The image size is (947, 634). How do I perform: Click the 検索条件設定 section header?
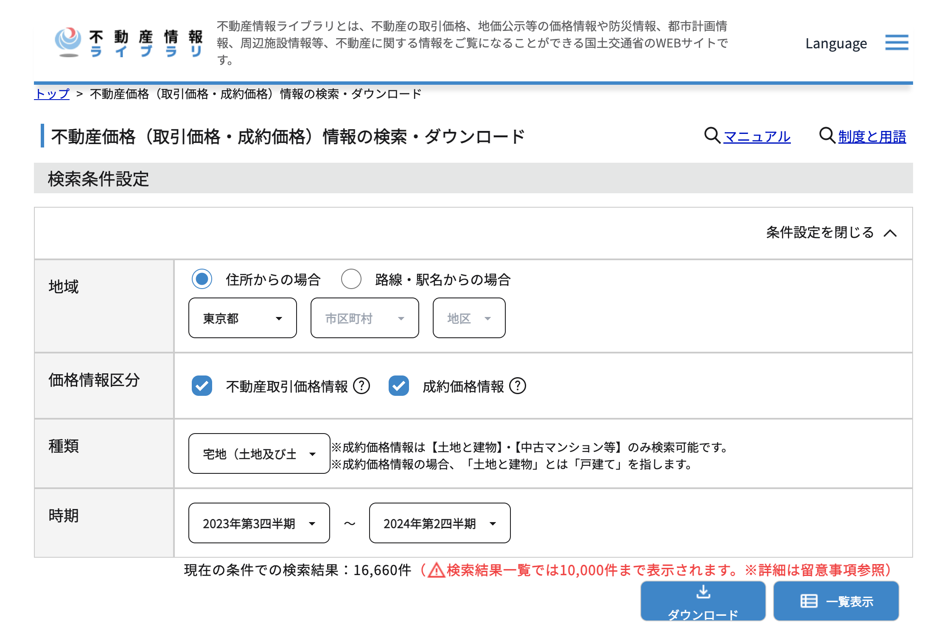pos(473,178)
